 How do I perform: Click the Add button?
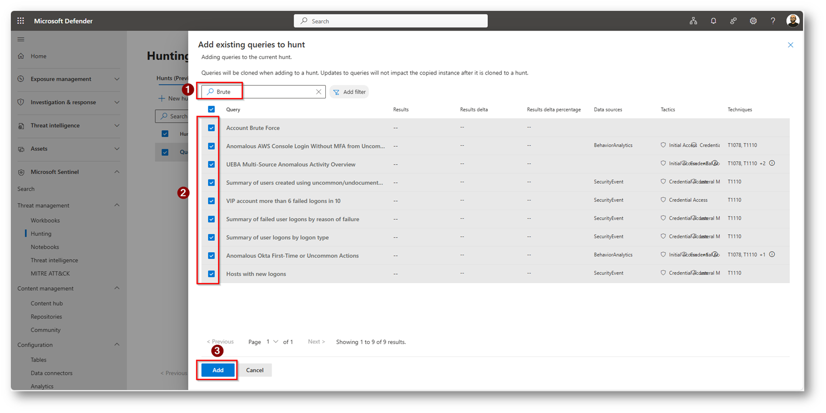(x=218, y=370)
